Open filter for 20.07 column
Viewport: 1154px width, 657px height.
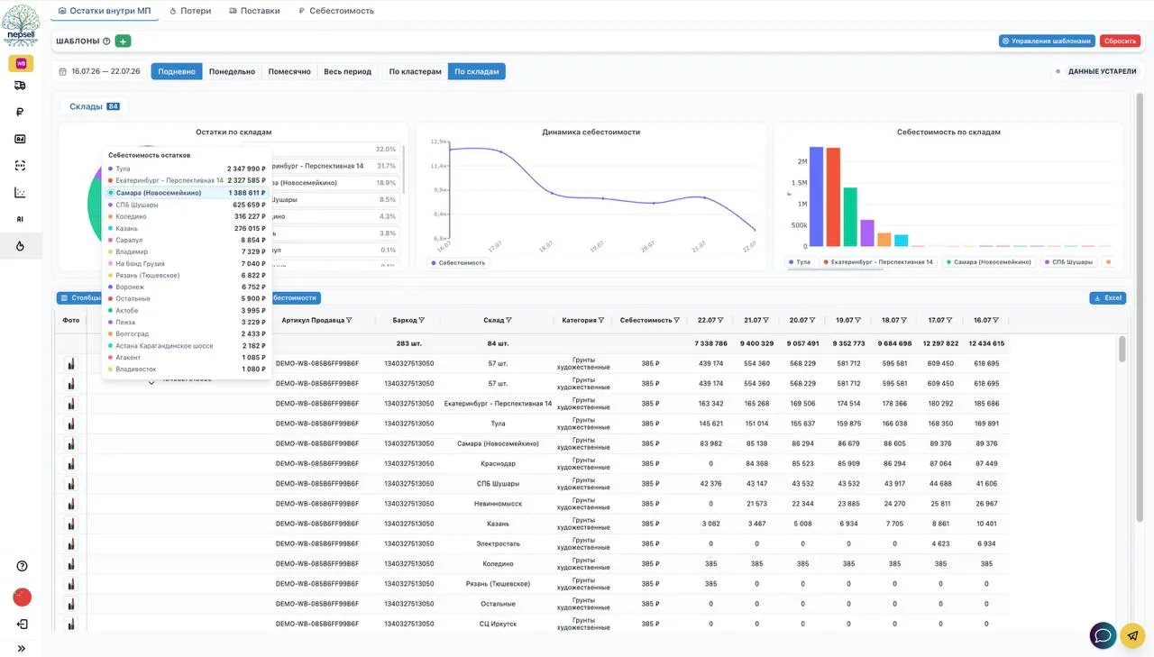811,320
